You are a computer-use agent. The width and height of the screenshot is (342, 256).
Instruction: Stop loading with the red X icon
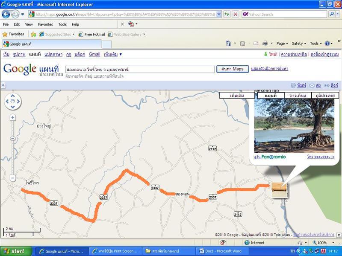click(x=236, y=15)
